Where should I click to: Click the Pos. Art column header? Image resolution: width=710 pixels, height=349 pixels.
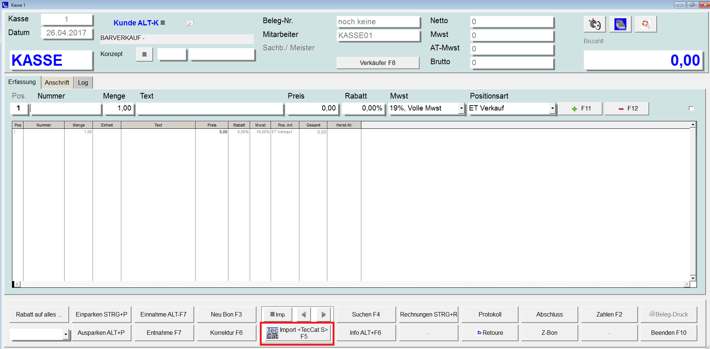click(285, 125)
